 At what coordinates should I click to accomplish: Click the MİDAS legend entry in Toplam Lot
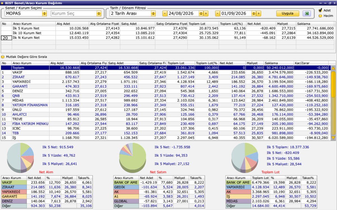click(x=238, y=201)
